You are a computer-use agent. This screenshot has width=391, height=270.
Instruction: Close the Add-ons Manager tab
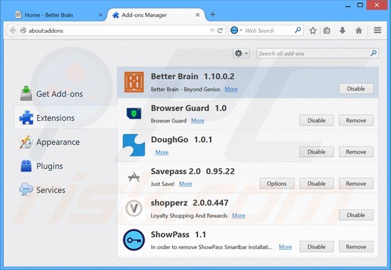[197, 15]
